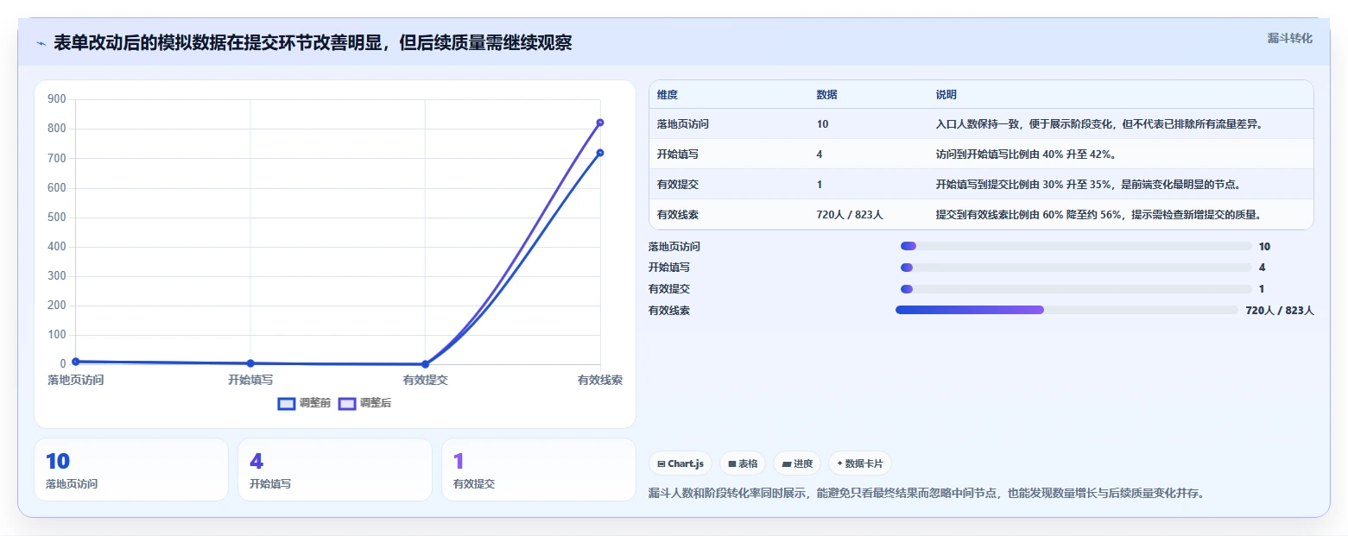Select the chart data point at 落地页访问
Image resolution: width=1348 pixels, height=536 pixels.
coord(76,362)
